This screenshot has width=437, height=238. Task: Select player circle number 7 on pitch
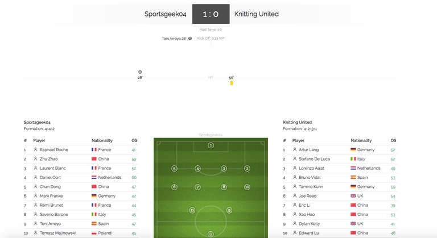197,187
